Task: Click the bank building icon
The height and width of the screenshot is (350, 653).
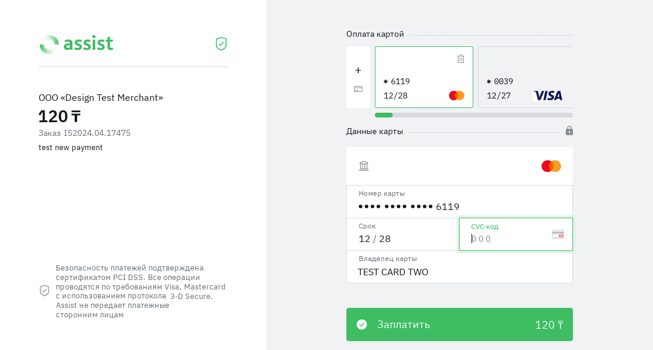Action: [364, 166]
